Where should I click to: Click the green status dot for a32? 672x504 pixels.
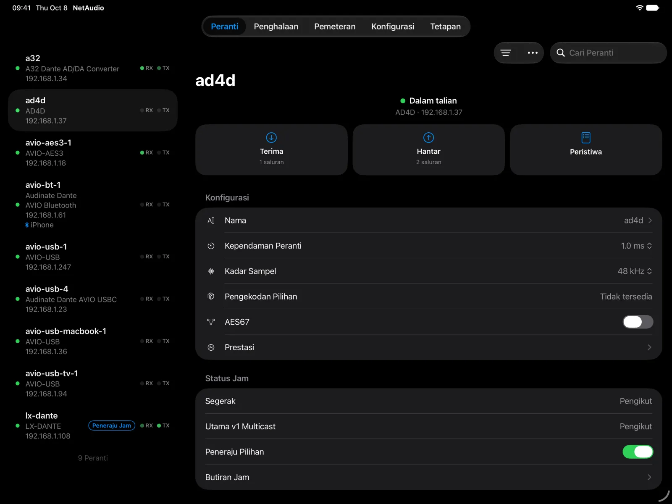tap(17, 68)
